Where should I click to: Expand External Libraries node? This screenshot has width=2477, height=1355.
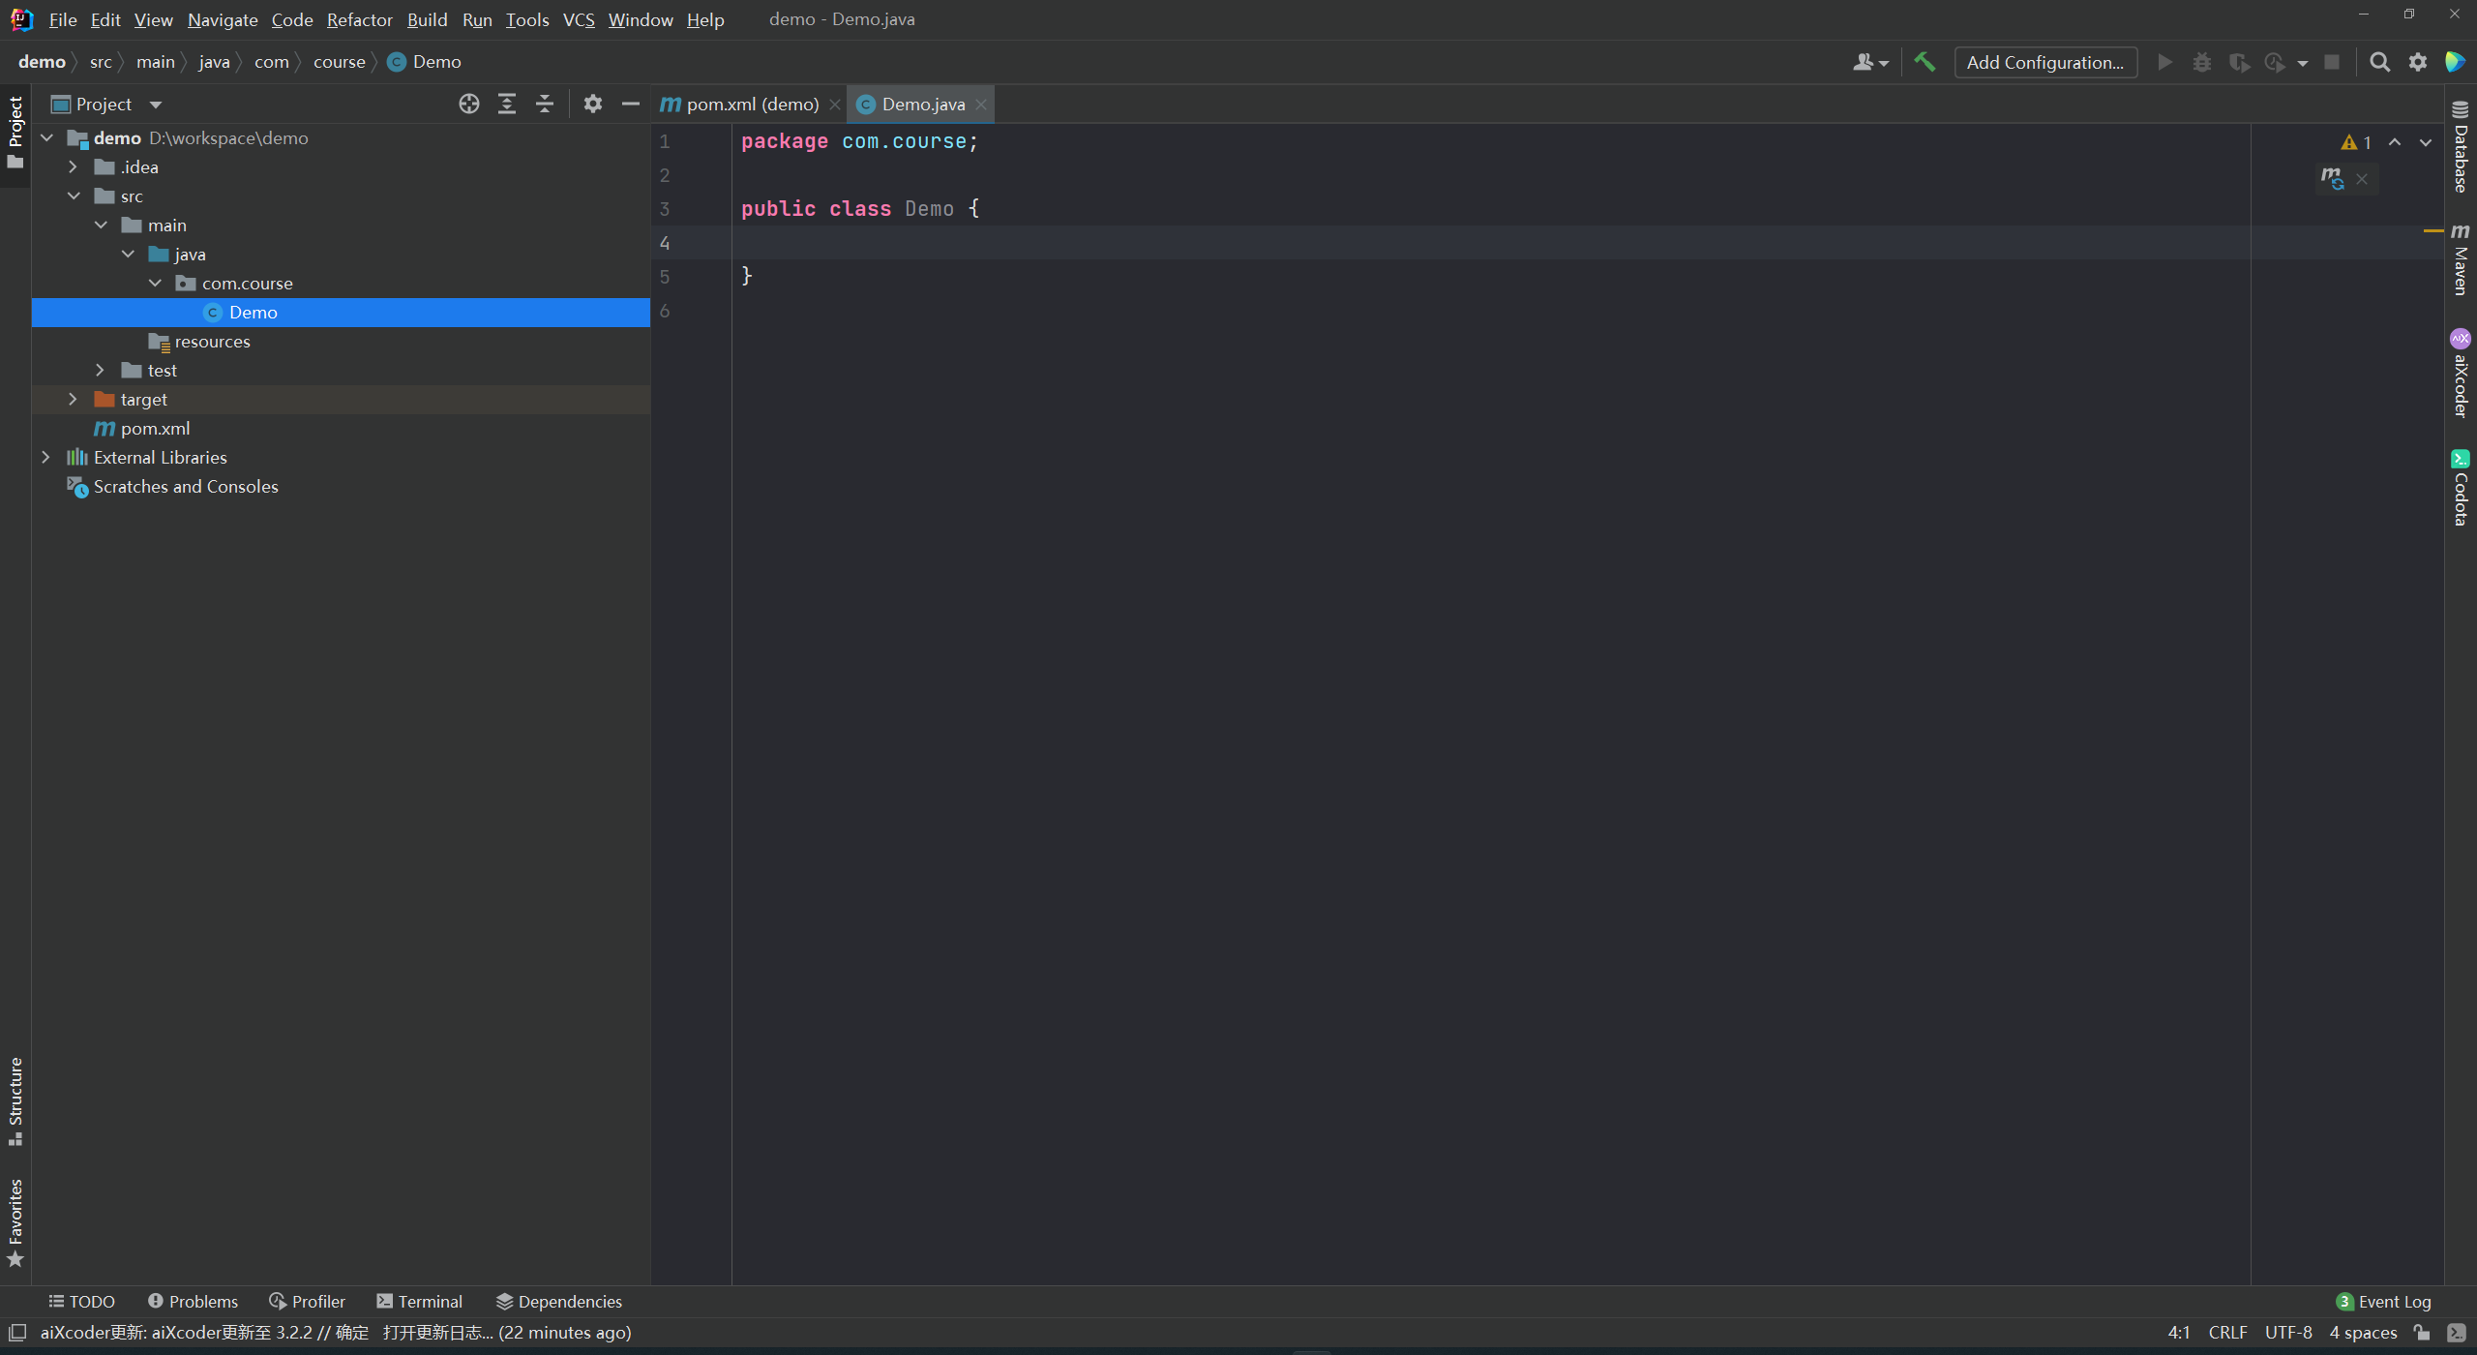coord(45,457)
